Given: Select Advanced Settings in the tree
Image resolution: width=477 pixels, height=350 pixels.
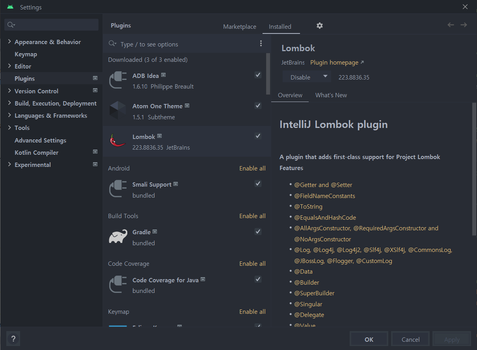Looking at the screenshot, I should [40, 140].
